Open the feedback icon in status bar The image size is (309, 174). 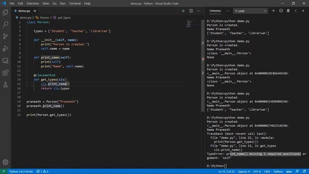coord(297,172)
